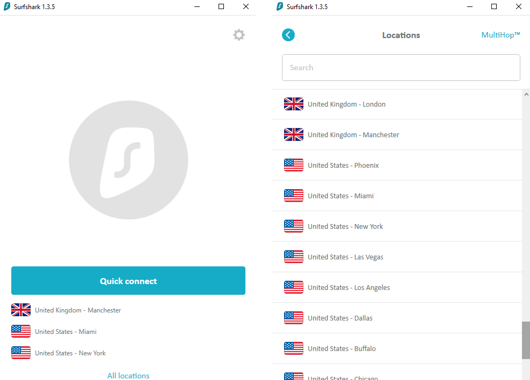
Task: Minimize the left Surfshark window
Action: tap(197, 7)
